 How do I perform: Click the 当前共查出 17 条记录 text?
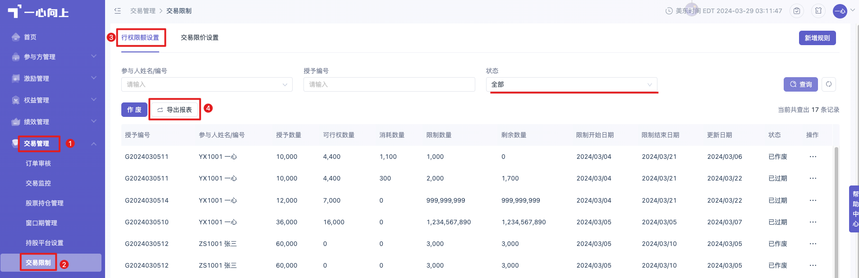tap(808, 110)
